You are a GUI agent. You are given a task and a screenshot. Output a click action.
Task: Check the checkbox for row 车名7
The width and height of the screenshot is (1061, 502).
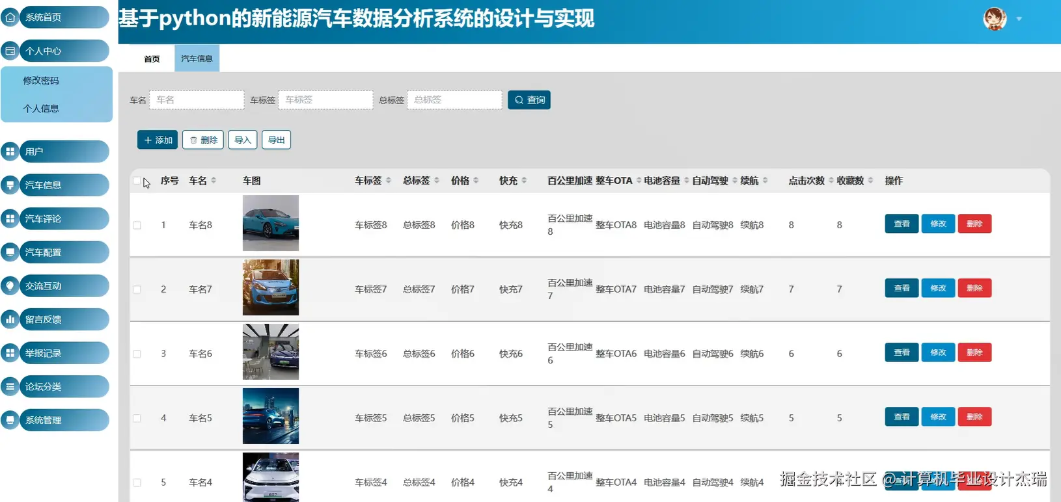(x=137, y=289)
